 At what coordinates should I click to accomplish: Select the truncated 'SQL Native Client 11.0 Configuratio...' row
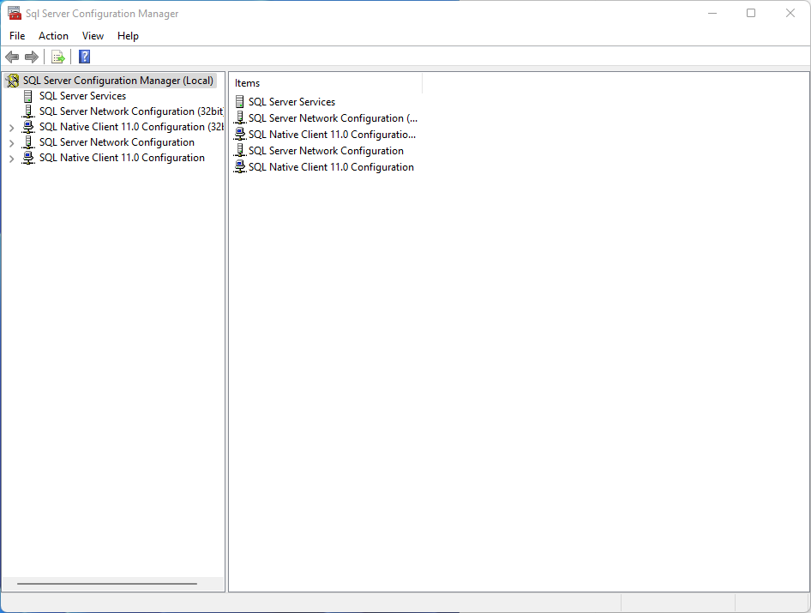(332, 135)
